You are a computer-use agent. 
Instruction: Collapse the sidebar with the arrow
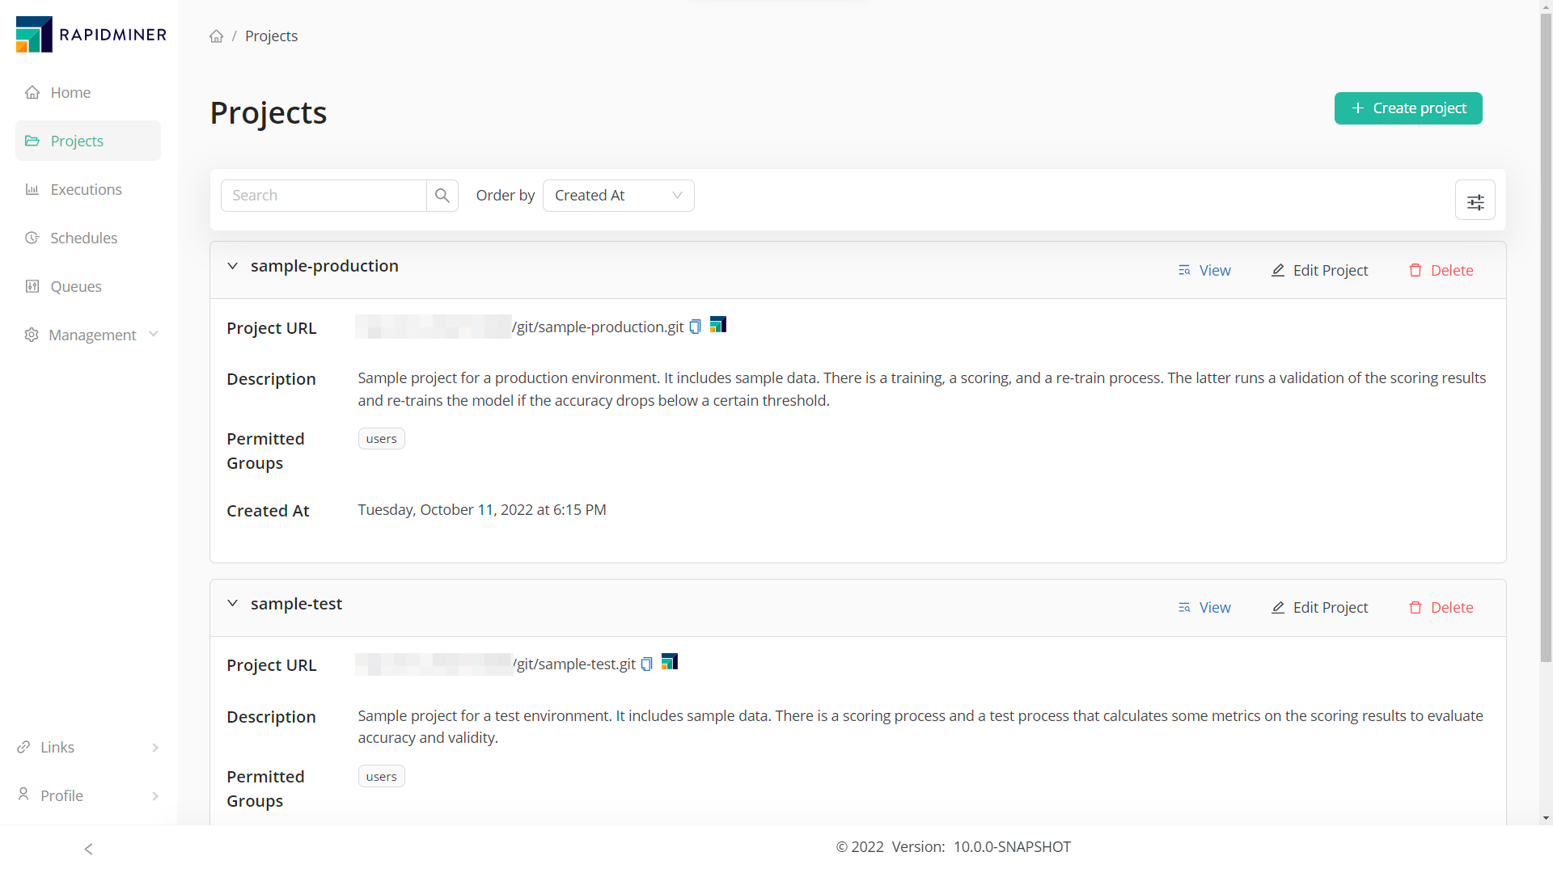[88, 849]
